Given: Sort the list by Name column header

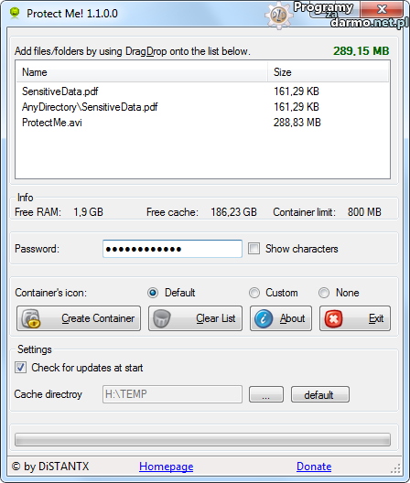Looking at the screenshot, I should coord(142,72).
